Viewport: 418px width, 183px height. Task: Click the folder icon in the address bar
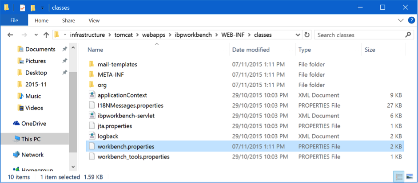click(56, 35)
